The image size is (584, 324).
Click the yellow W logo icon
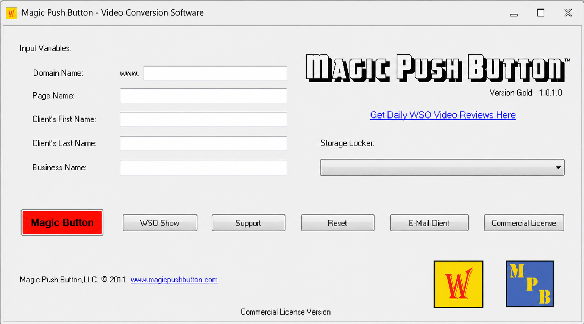[x=458, y=284]
